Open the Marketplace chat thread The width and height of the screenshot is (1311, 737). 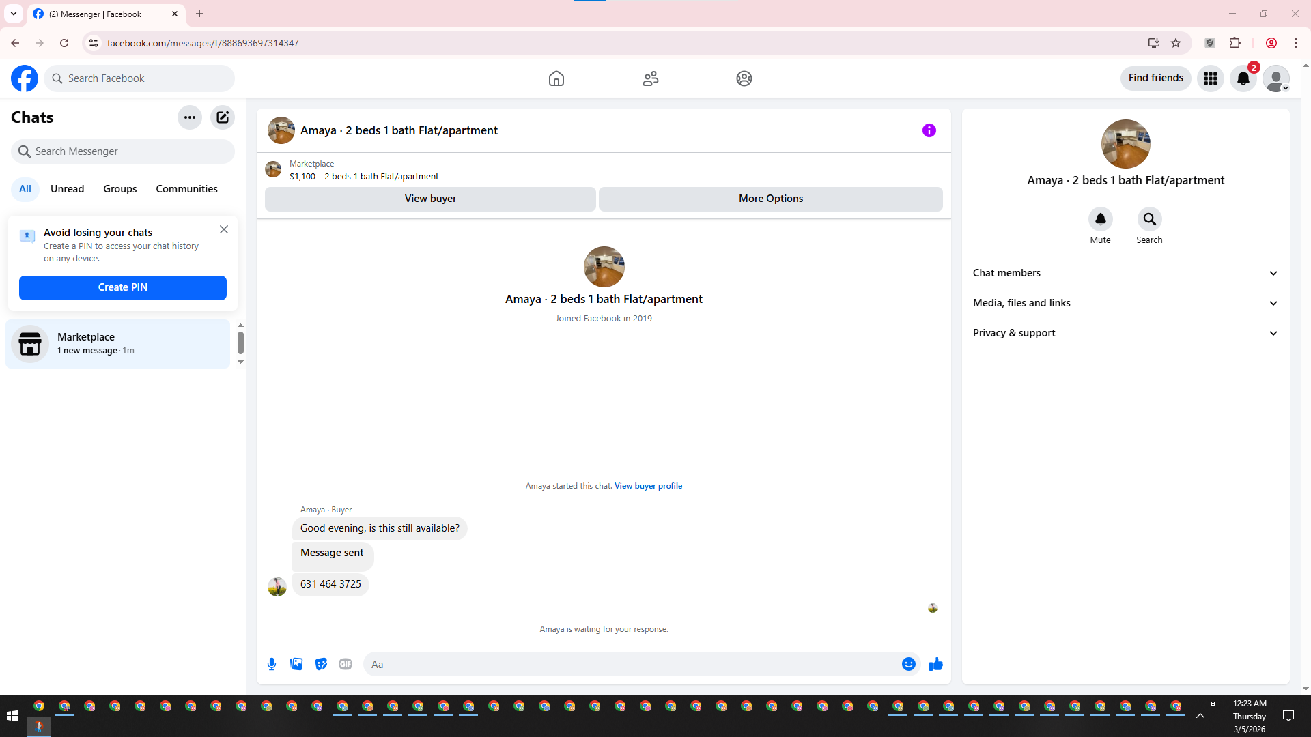pyautogui.click(x=118, y=344)
